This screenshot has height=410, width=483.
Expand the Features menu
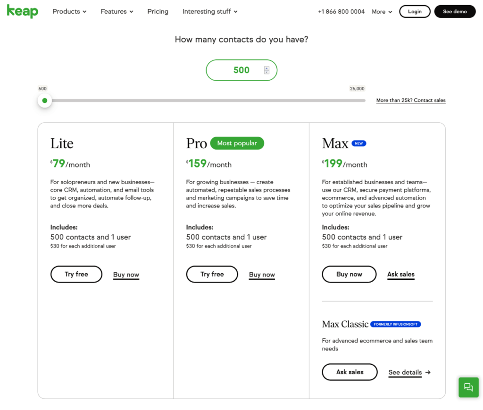tap(117, 11)
